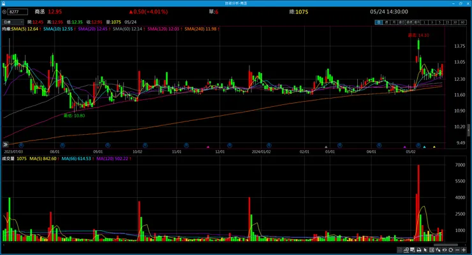Click the 7000 volume axis label
Screen dimensions: 472x255
pyautogui.click(x=460, y=165)
